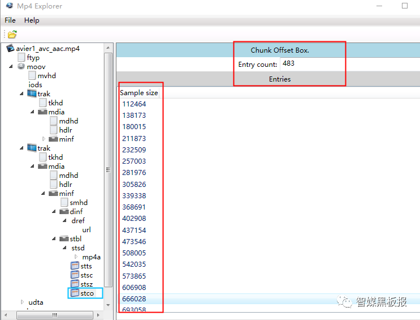The width and height of the screenshot is (420, 320).
Task: Click the first trak film icon
Action: (x=32, y=93)
